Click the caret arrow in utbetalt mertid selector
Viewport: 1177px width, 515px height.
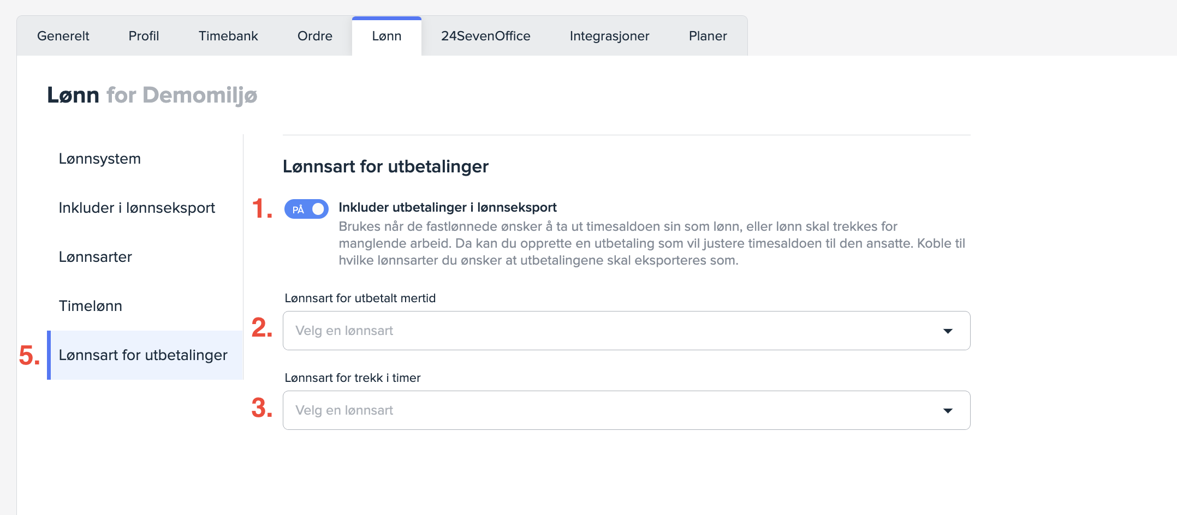point(948,331)
